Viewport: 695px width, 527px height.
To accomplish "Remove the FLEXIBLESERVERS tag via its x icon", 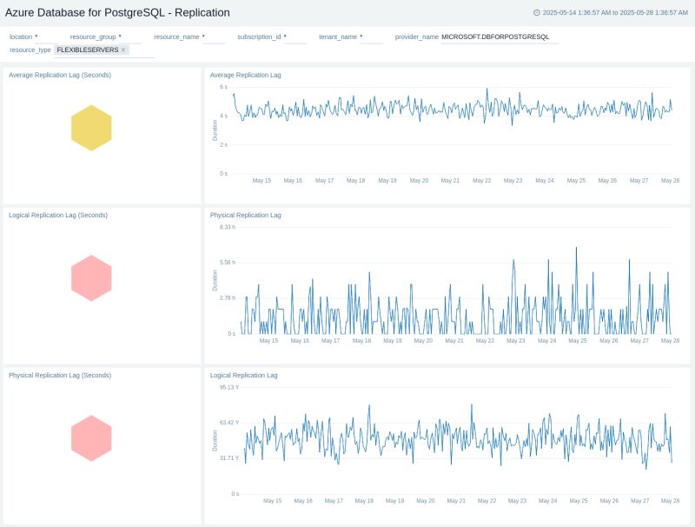I will [x=123, y=50].
